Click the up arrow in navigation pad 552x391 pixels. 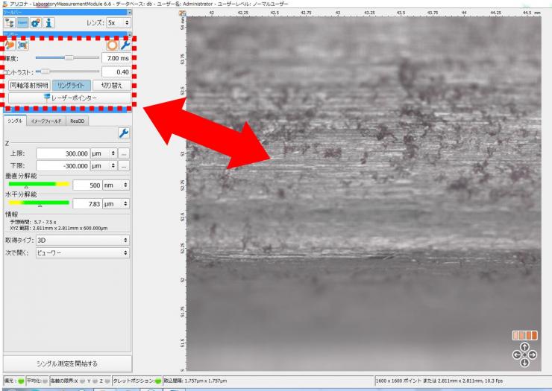pyautogui.click(x=524, y=347)
